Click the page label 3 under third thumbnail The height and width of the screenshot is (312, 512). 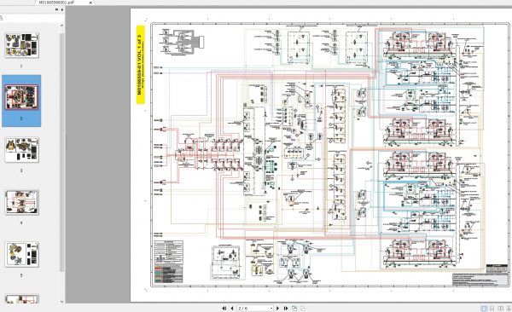[21, 170]
